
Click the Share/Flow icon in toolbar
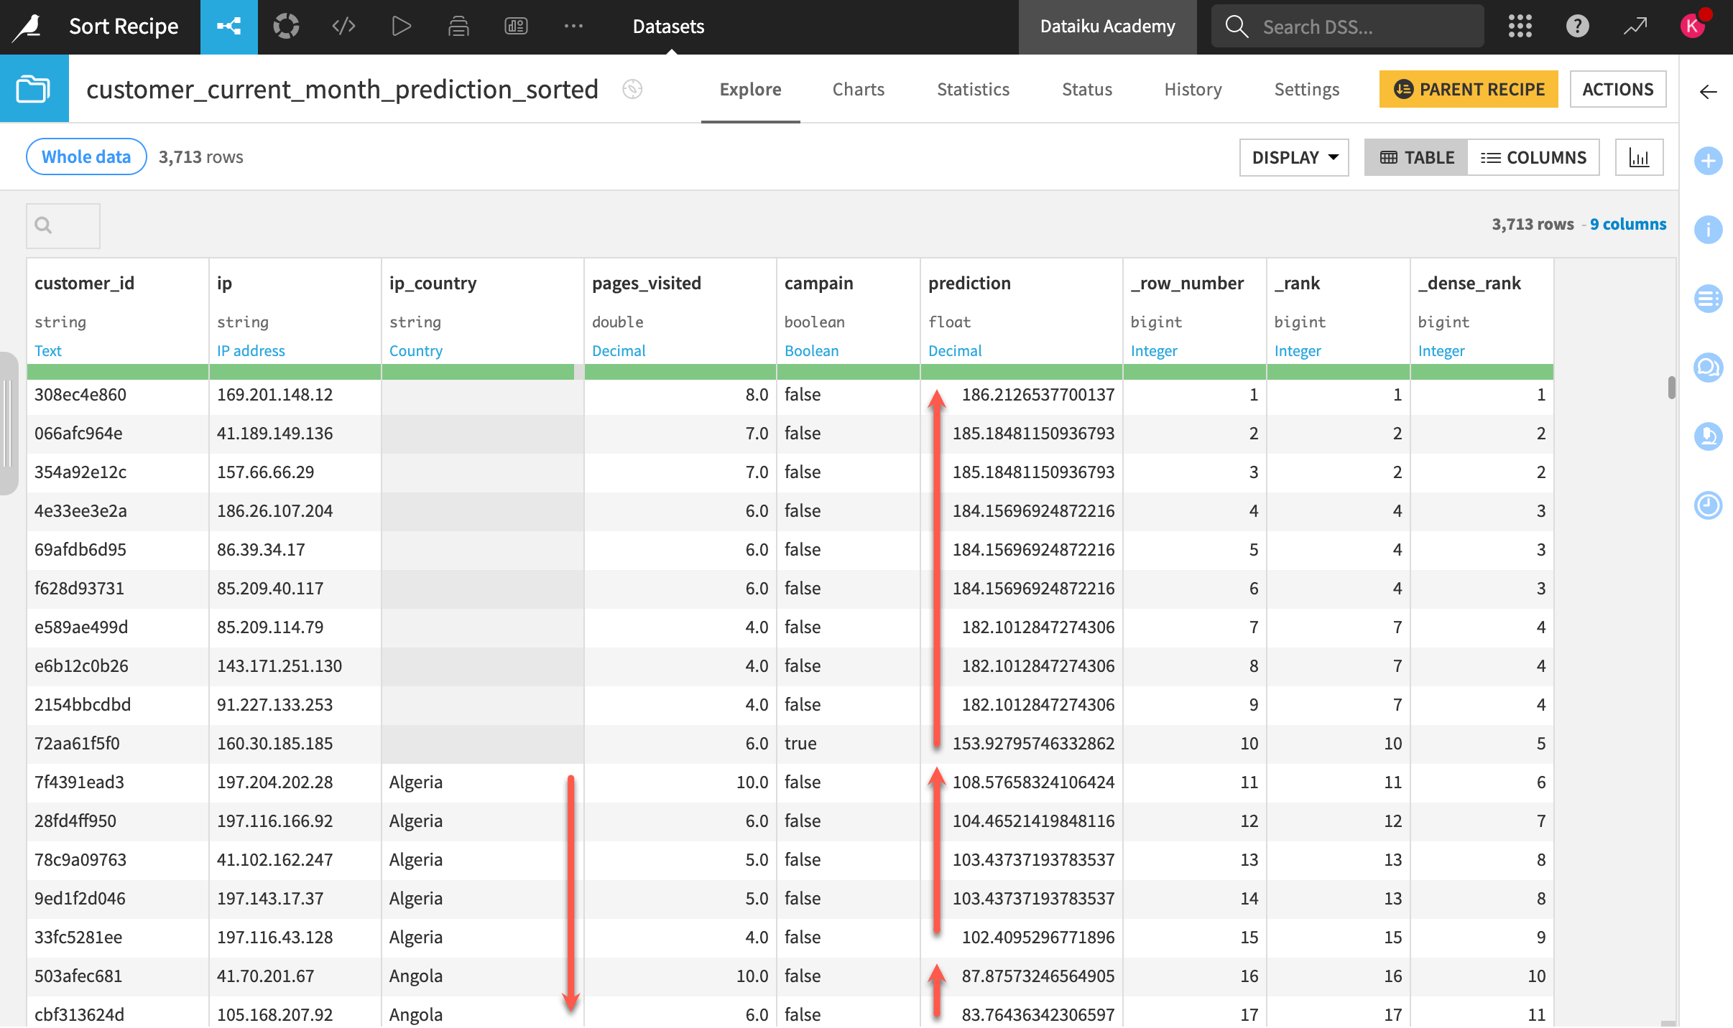tap(229, 27)
